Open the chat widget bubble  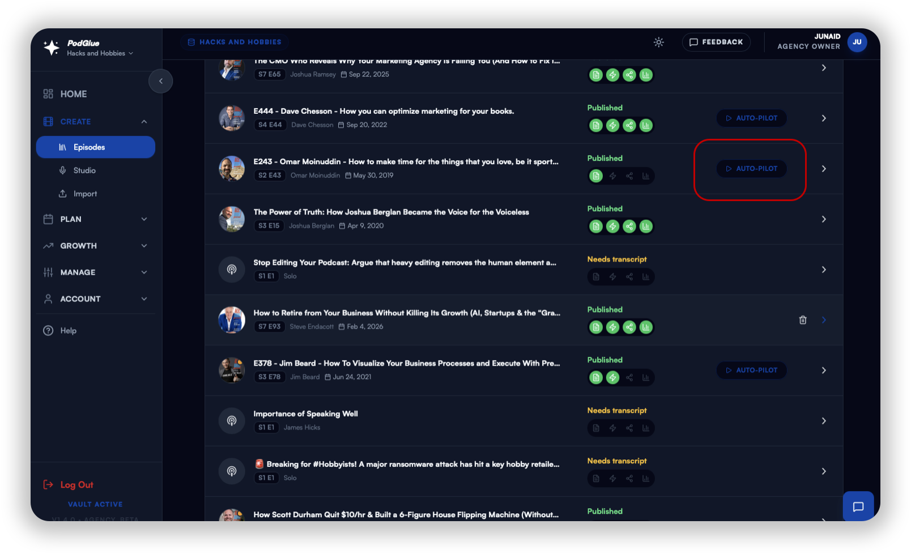(x=858, y=506)
